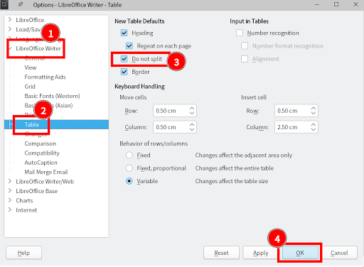The height and width of the screenshot is (267, 364).
Task: Toggle the Do not split checkbox
Action: (x=124, y=59)
